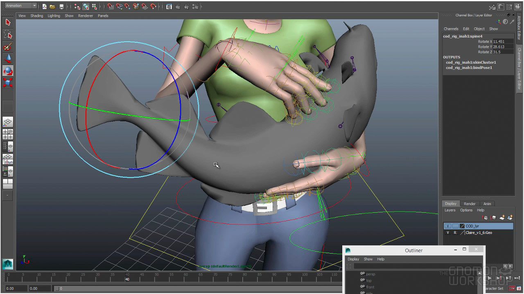
Task: Click the Rotate Y value field
Action: 503,47
